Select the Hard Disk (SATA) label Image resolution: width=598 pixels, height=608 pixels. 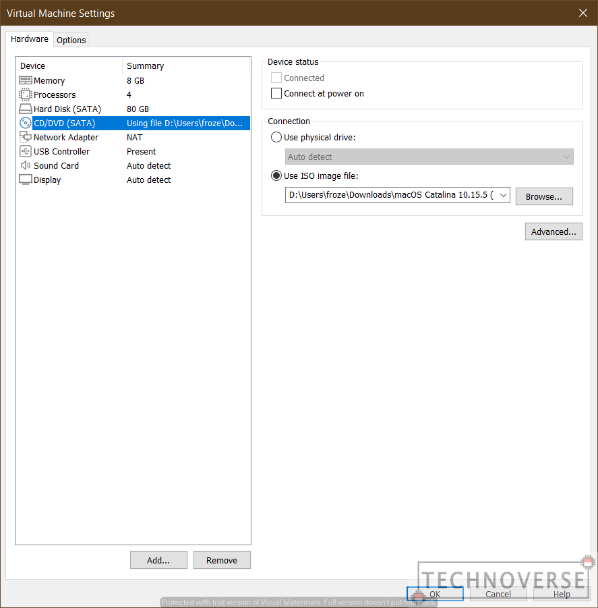click(67, 109)
